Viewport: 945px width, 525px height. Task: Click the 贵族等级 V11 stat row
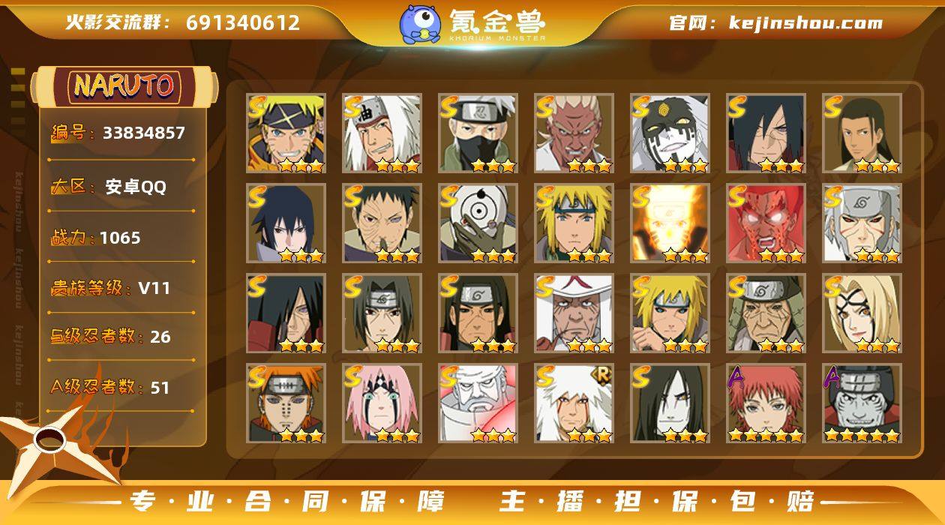(x=120, y=288)
